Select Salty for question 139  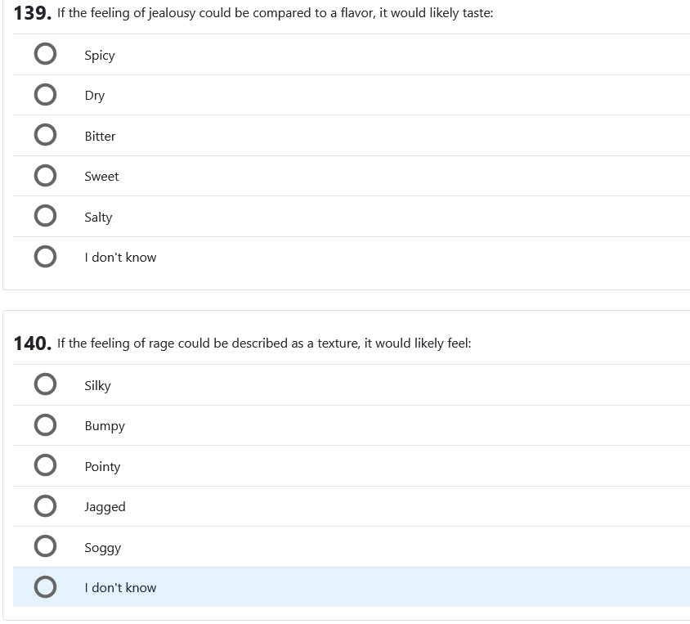point(46,217)
